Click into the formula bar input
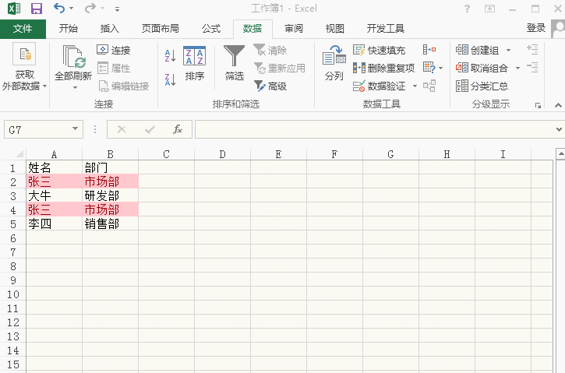 pos(374,129)
